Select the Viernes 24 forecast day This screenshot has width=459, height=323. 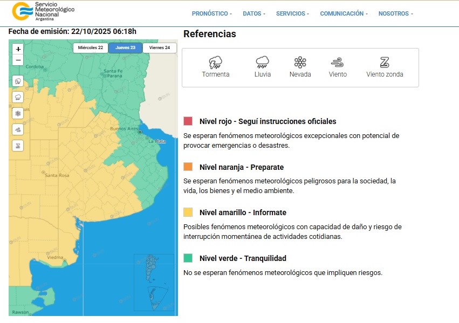pyautogui.click(x=160, y=48)
